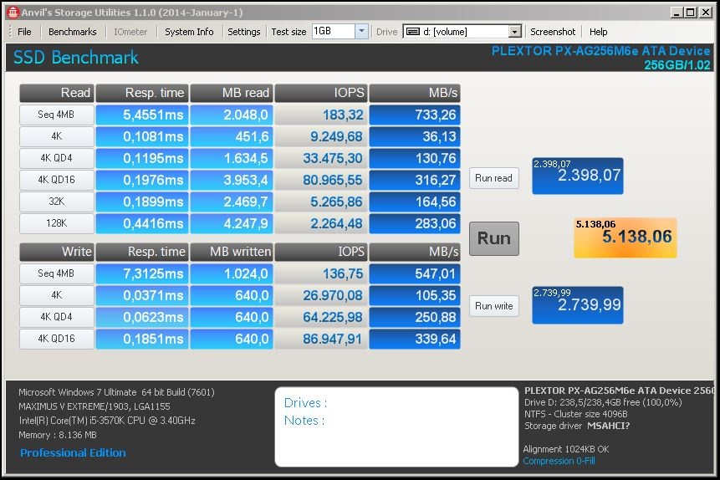The width and height of the screenshot is (720, 480).
Task: Click the drive icon in Drive combo box
Action: (413, 31)
